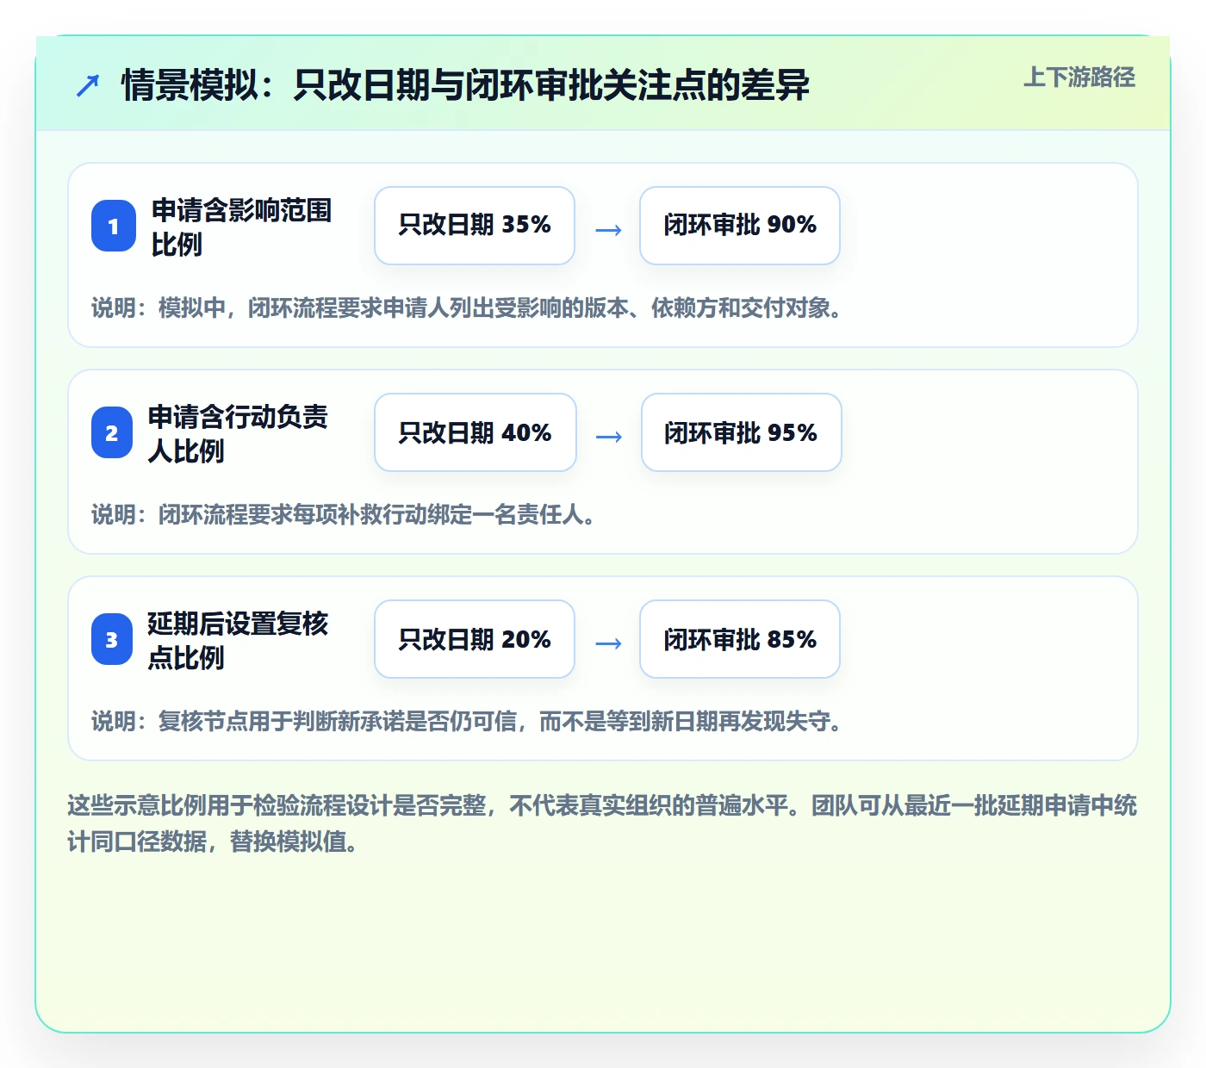Click the label 申请含行动负责人比例
Image resolution: width=1206 pixels, height=1068 pixels.
coord(238,433)
